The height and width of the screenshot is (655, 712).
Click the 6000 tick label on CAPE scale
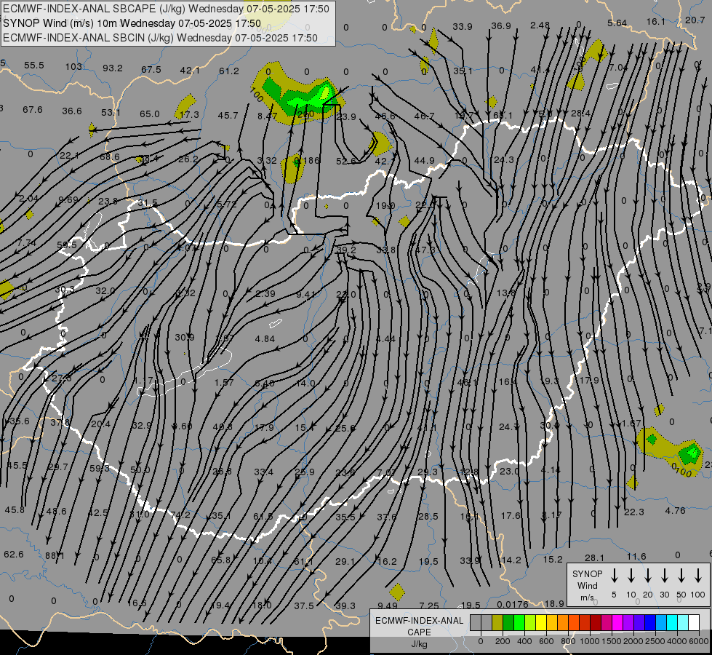(x=700, y=641)
